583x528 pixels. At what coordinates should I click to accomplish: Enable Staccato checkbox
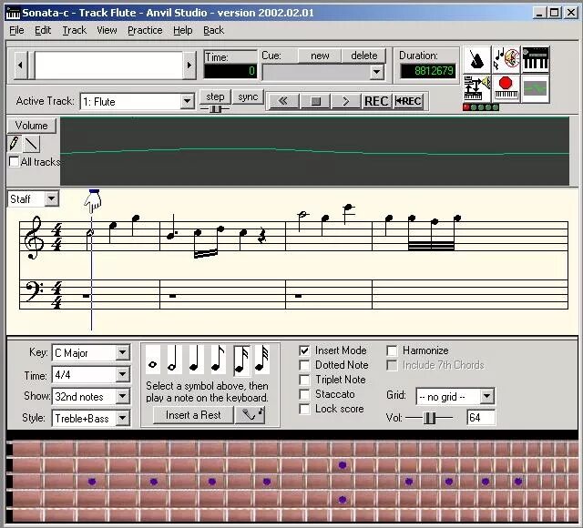coord(304,394)
